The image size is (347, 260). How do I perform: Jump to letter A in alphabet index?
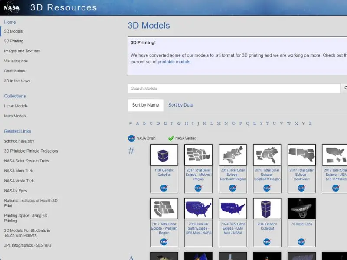coord(137,123)
